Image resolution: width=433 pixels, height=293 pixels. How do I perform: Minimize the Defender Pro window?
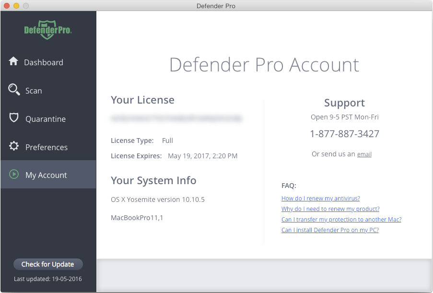(x=16, y=6)
